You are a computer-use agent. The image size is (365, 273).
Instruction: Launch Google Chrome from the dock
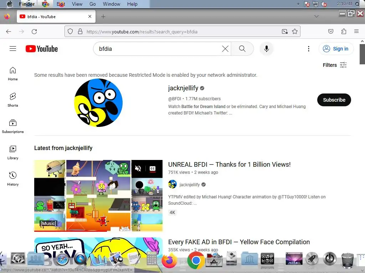(x=196, y=261)
